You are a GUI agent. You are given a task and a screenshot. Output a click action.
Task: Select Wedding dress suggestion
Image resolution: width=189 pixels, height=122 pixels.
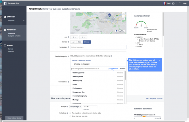[97, 77]
